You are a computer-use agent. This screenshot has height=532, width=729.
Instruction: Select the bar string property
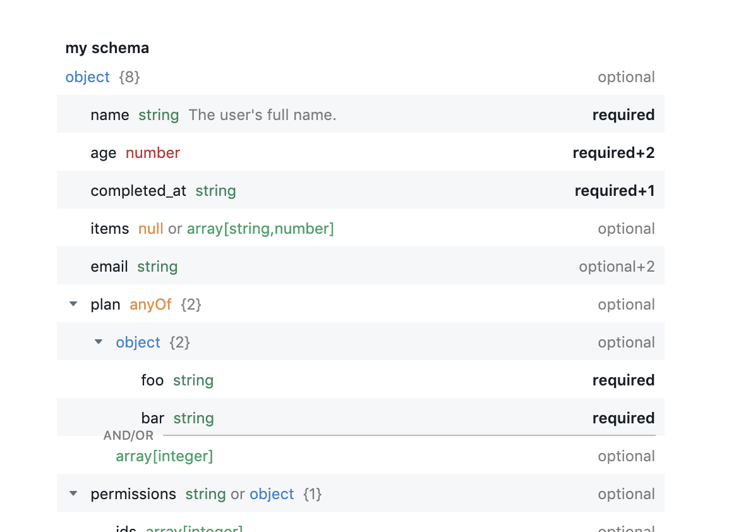pyautogui.click(x=153, y=418)
